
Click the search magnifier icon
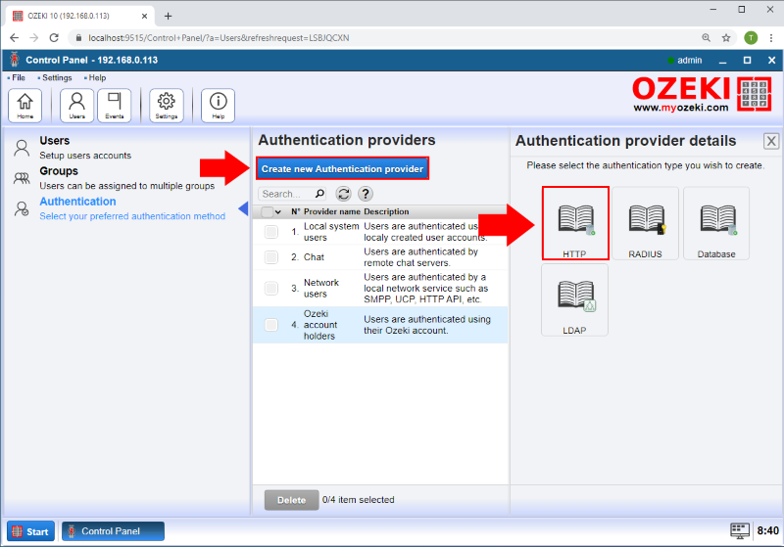[319, 194]
